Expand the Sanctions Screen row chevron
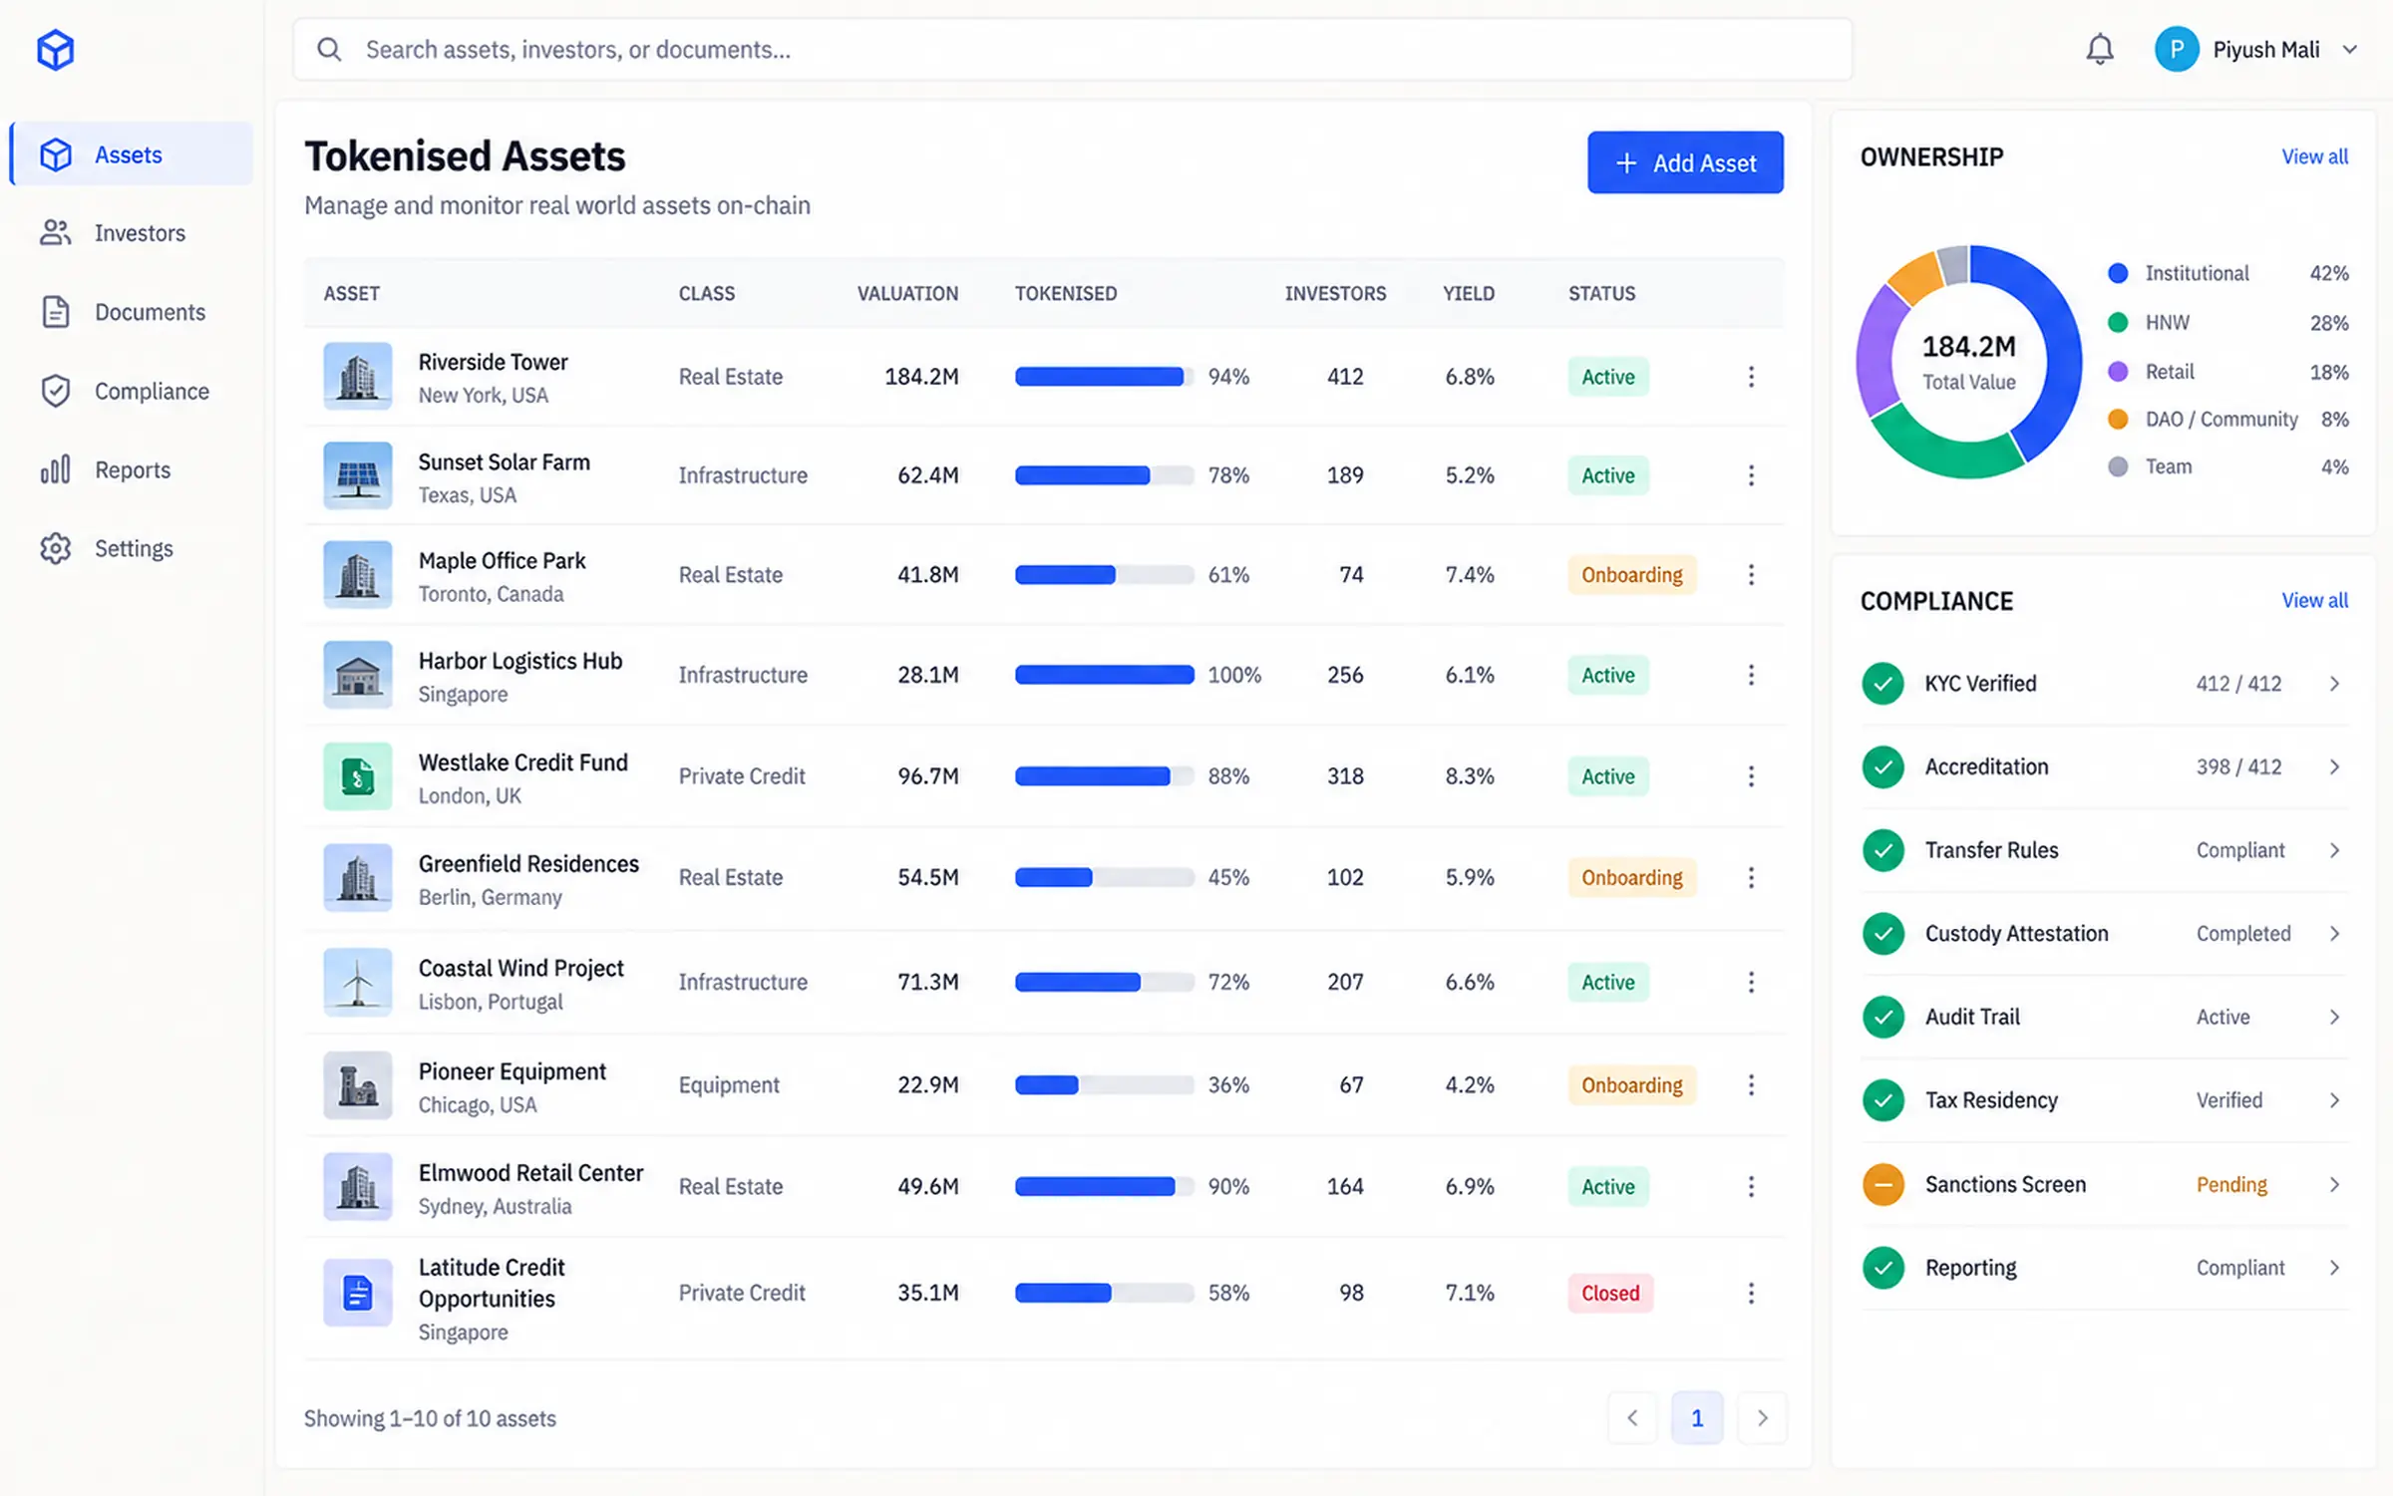Screen dimensions: 2393x1496 click(x=2334, y=1184)
